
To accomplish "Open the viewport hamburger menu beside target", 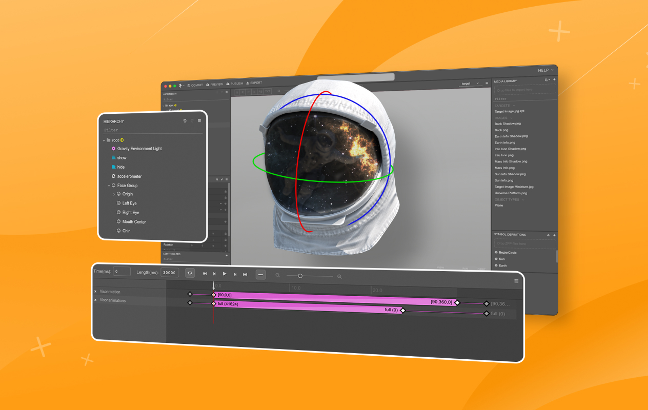I will pos(487,83).
